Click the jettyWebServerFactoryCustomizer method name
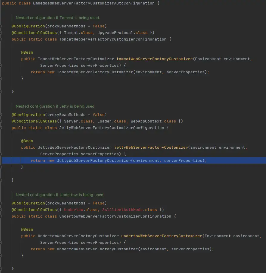Image resolution: width=266 pixels, height=273 pixels. click(151, 148)
